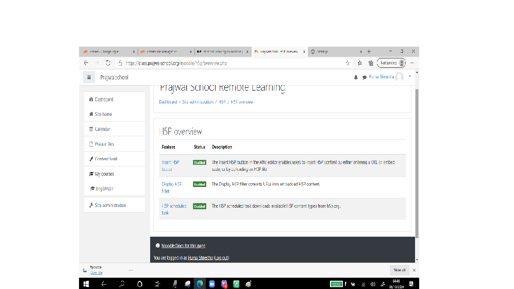This screenshot has height=289, width=514.
Task: Go back using the browser back arrow
Action: (x=86, y=63)
